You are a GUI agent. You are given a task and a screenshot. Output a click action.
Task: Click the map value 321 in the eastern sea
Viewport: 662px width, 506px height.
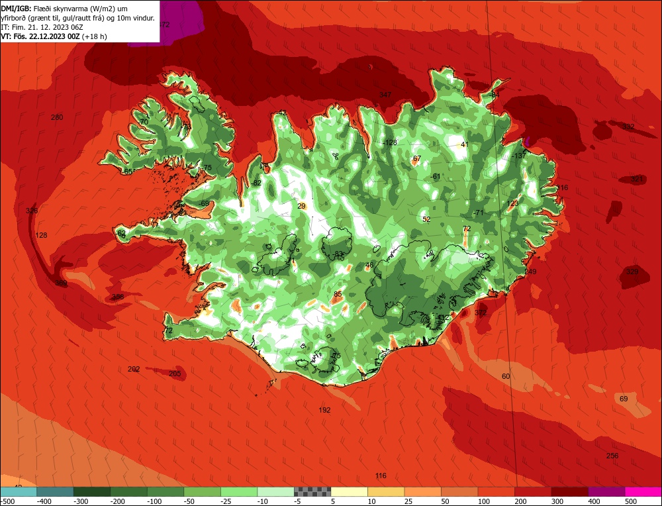[x=637, y=179]
